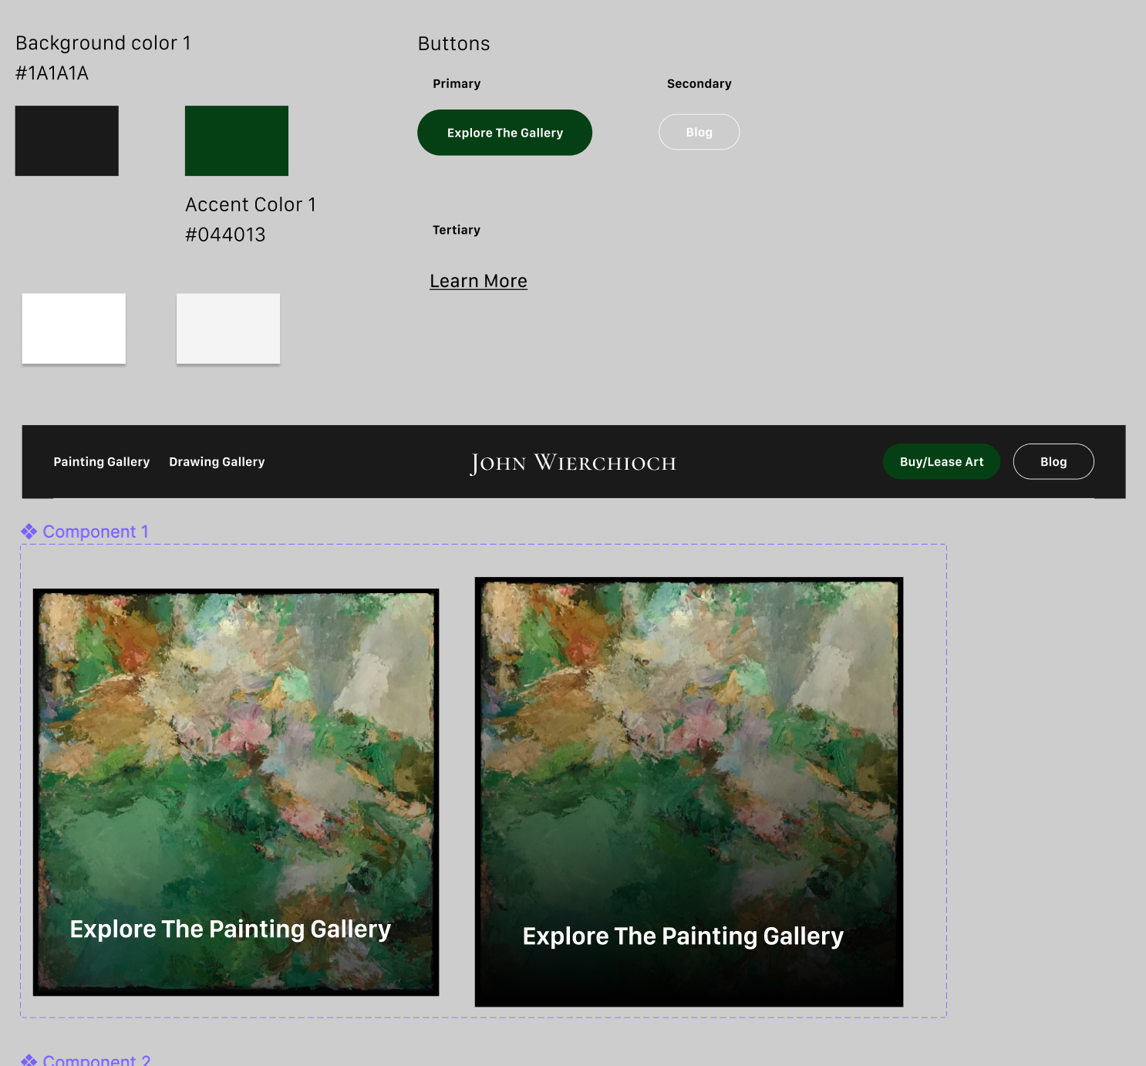Select the Secondary label text

tap(699, 83)
